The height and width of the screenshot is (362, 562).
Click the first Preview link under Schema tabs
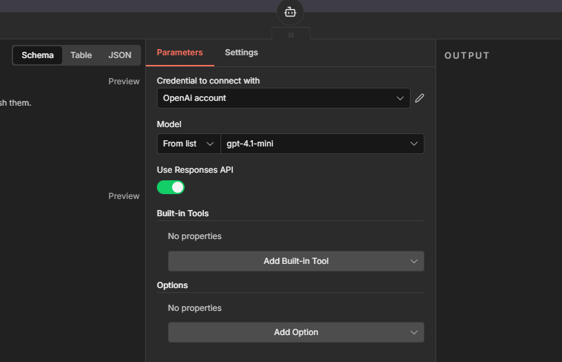pyautogui.click(x=124, y=82)
